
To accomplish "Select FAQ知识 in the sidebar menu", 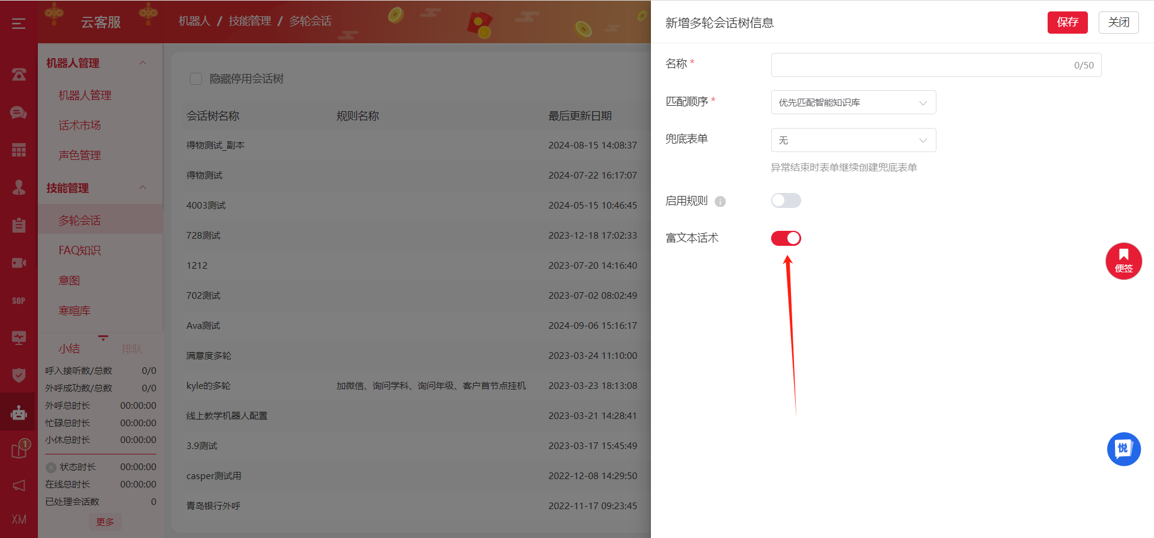I will (x=80, y=251).
